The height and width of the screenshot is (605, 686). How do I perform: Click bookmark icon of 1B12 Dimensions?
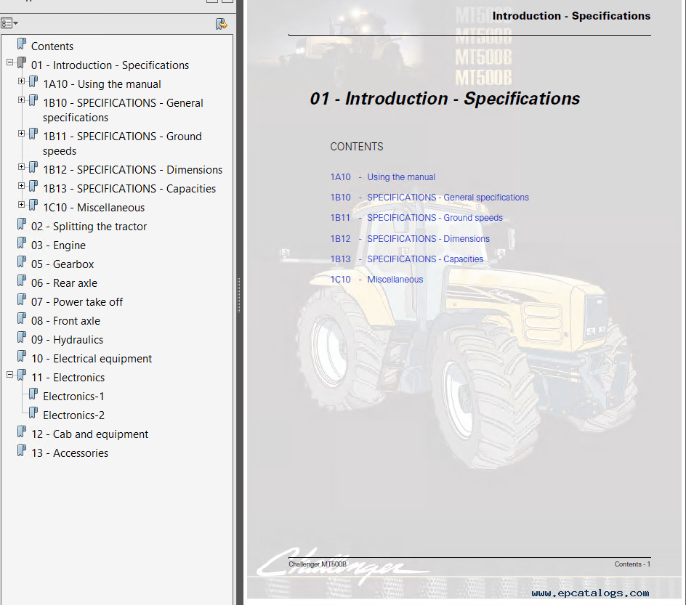click(33, 167)
